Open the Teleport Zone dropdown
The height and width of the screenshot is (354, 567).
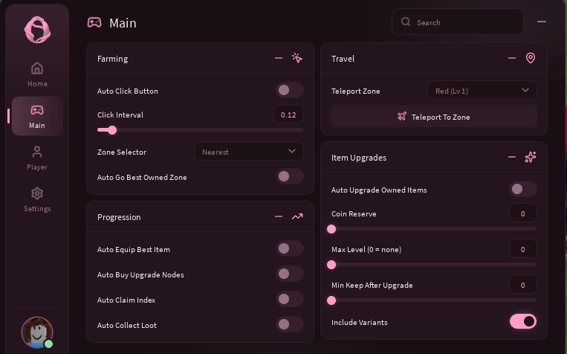482,90
